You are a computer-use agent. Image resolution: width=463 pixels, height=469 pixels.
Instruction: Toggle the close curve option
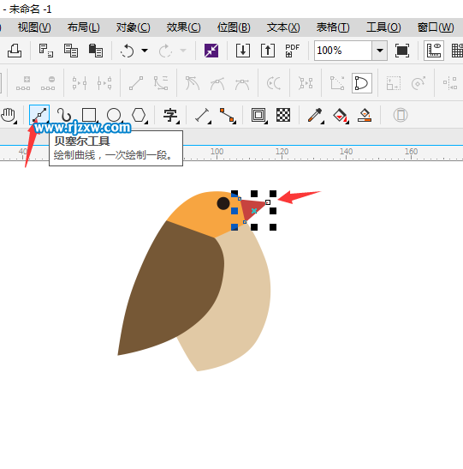pyautogui.click(x=361, y=83)
